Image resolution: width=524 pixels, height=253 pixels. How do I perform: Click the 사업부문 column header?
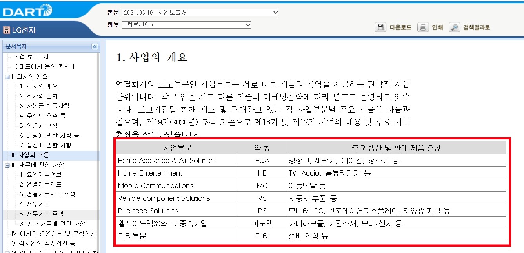pos(177,148)
